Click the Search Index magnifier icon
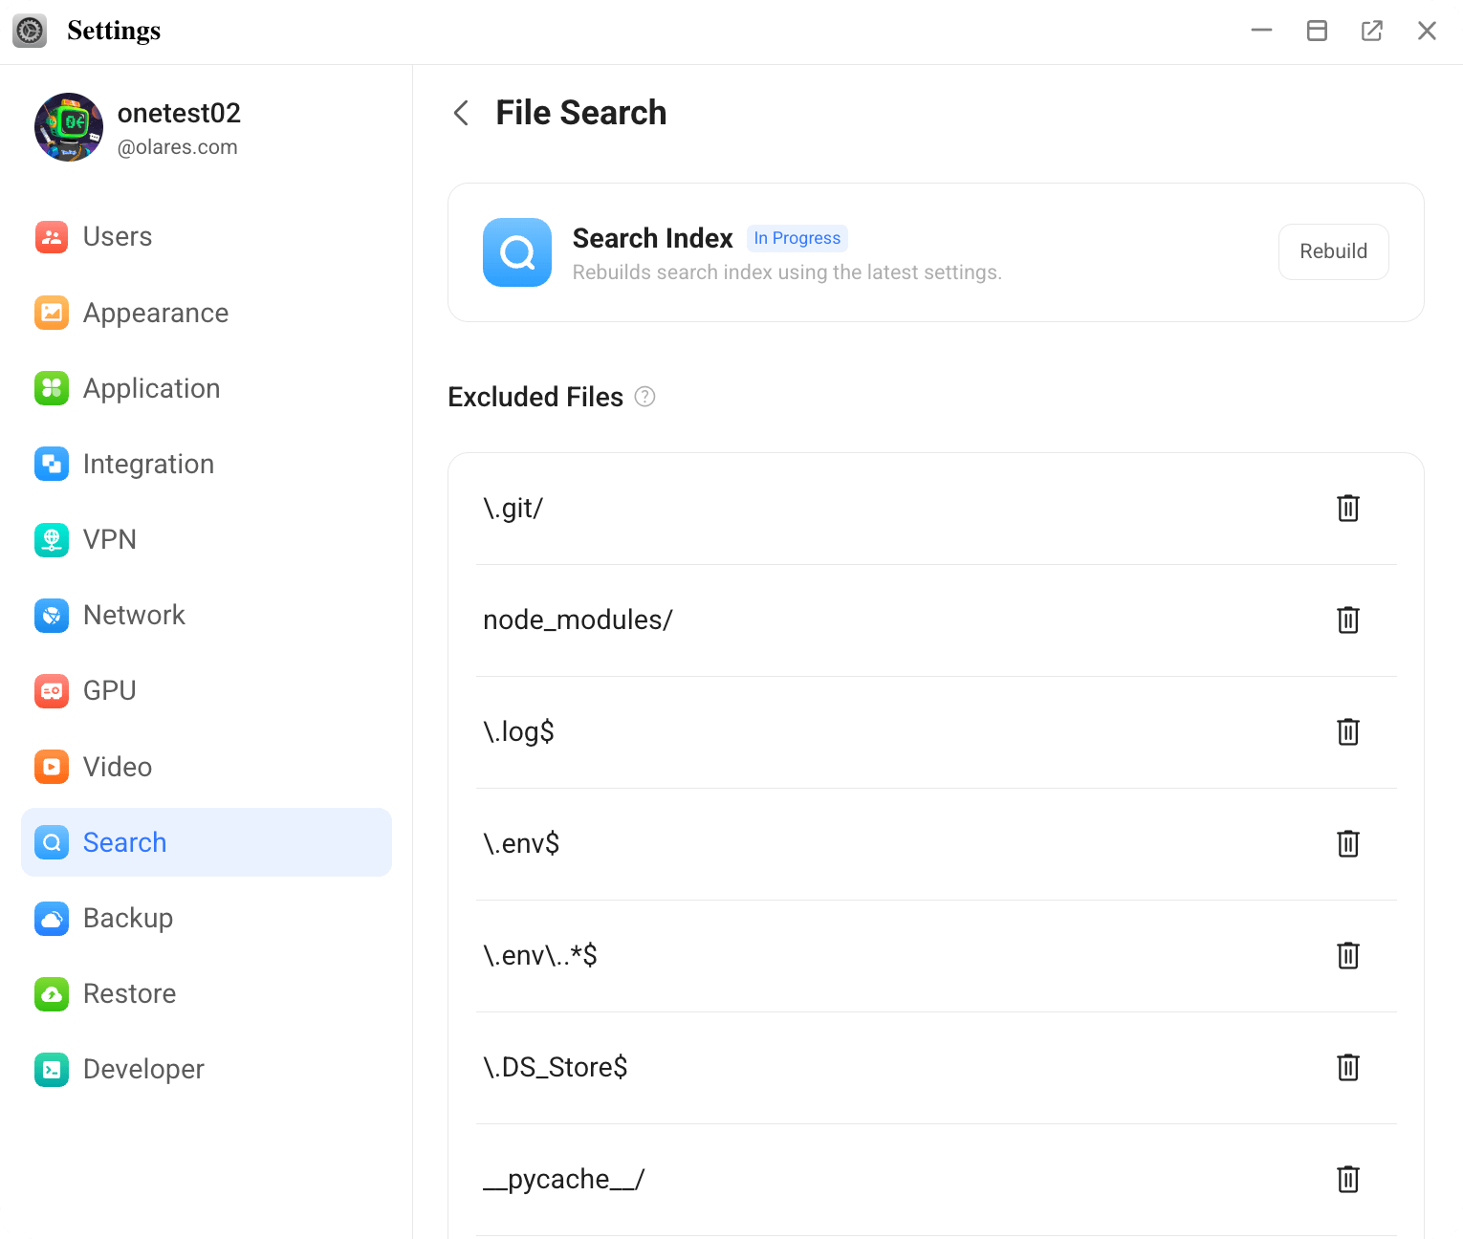This screenshot has width=1463, height=1239. [x=517, y=252]
